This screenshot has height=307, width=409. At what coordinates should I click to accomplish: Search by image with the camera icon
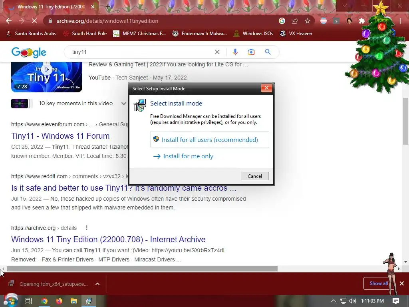pos(251,52)
